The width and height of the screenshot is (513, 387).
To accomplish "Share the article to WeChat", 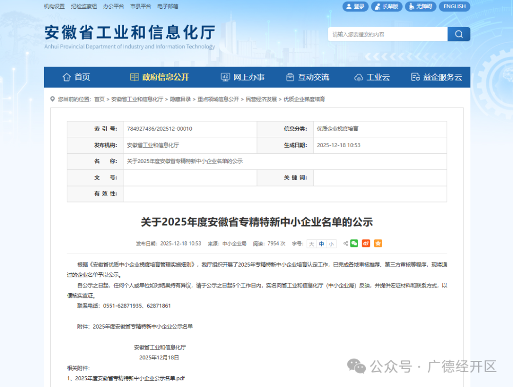I will (354, 243).
